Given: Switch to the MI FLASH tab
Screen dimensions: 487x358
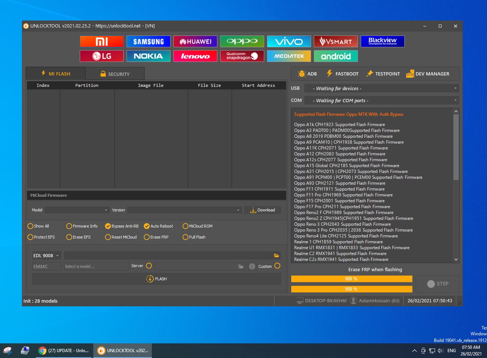Looking at the screenshot, I should [56, 74].
